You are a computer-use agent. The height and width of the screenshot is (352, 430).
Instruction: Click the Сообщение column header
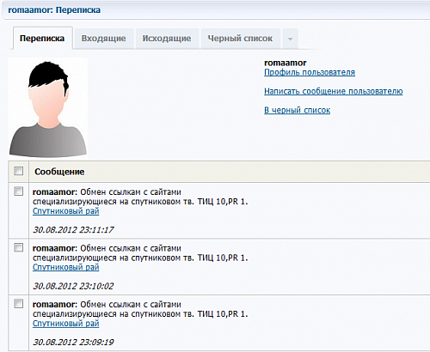tap(59, 172)
